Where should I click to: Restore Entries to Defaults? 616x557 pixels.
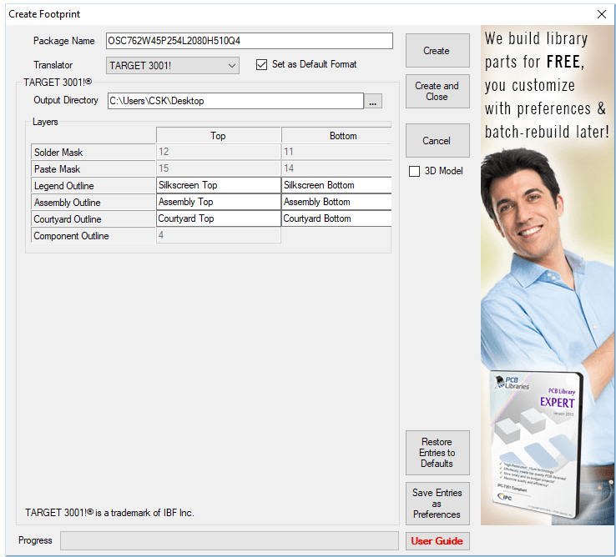pyautogui.click(x=437, y=453)
